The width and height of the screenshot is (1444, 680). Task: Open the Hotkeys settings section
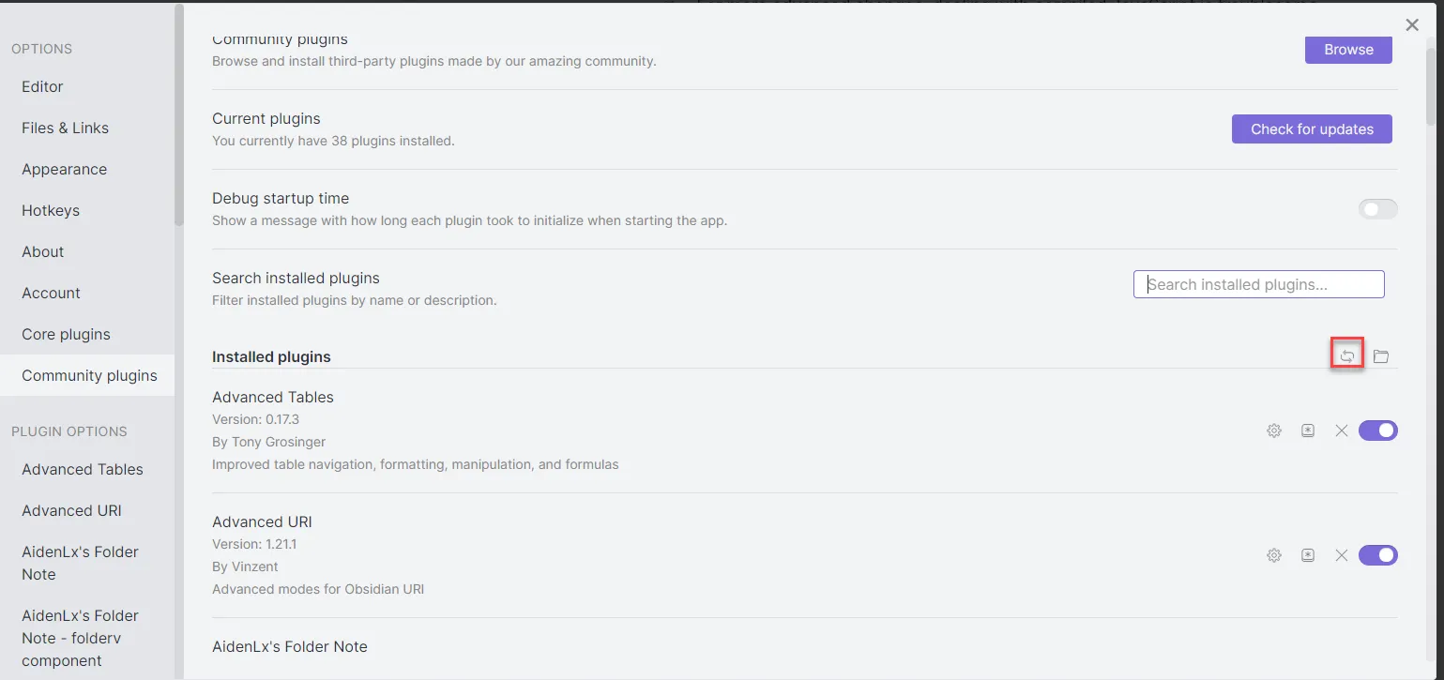pos(51,210)
